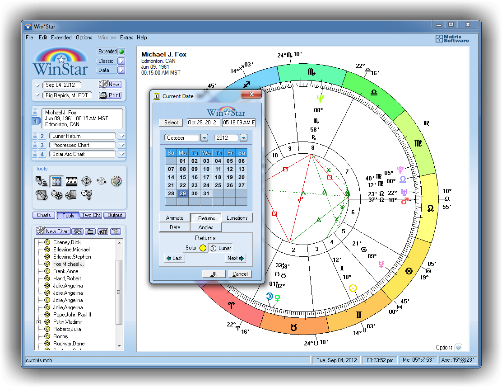Open the timeline graph tool icon
The width and height of the screenshot is (502, 387).
click(71, 181)
